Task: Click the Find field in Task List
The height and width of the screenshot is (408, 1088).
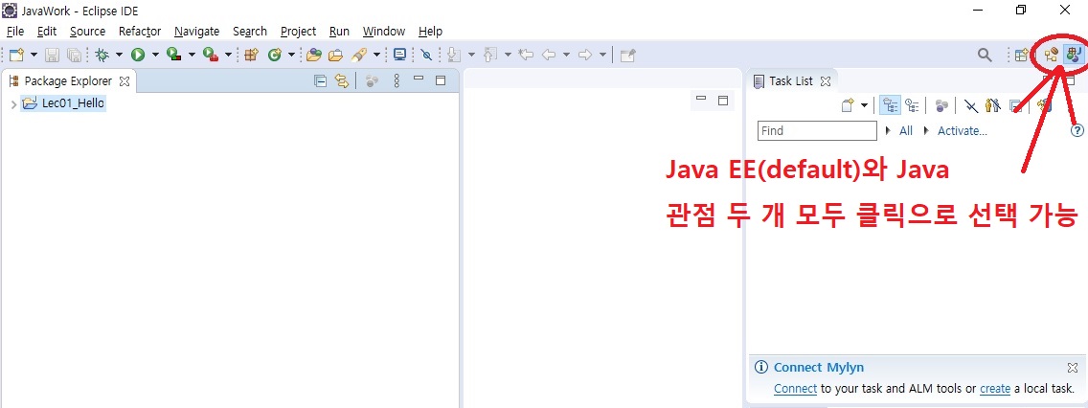Action: pos(817,130)
